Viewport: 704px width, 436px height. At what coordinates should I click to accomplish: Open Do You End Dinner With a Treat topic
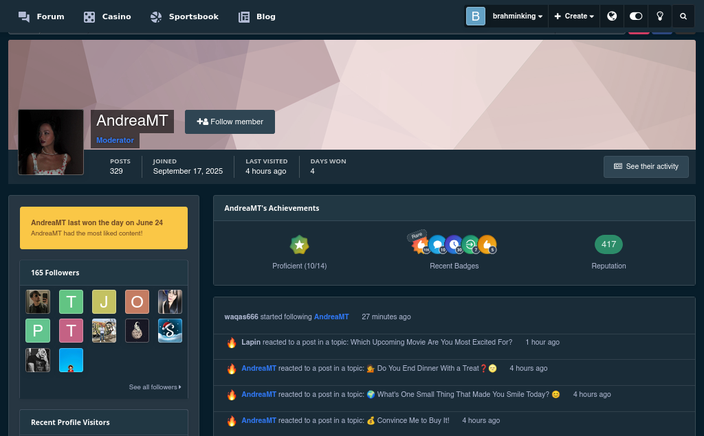[x=432, y=368]
